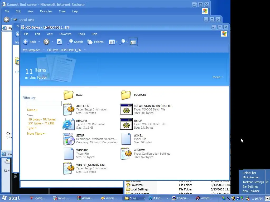Click CD Drive - LHPRO4011_EN breadcrumb
This screenshot has width=270, height=202.
coord(64,50)
